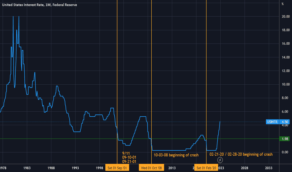Click the 1993 time axis label

tap(75, 168)
